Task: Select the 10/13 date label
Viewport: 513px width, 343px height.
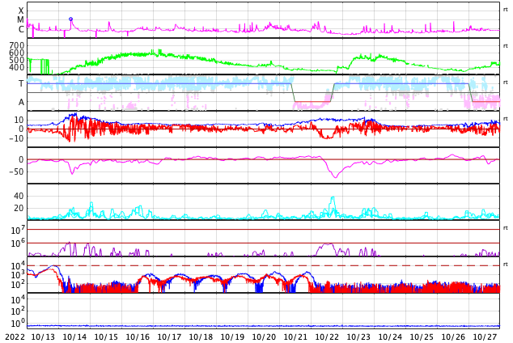Action: pos(43,337)
